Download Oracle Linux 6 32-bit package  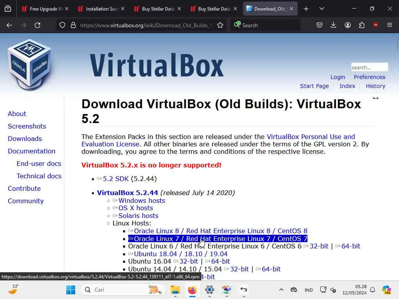(x=319, y=246)
